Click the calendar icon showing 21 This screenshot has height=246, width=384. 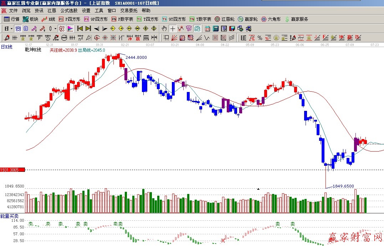click(208, 29)
